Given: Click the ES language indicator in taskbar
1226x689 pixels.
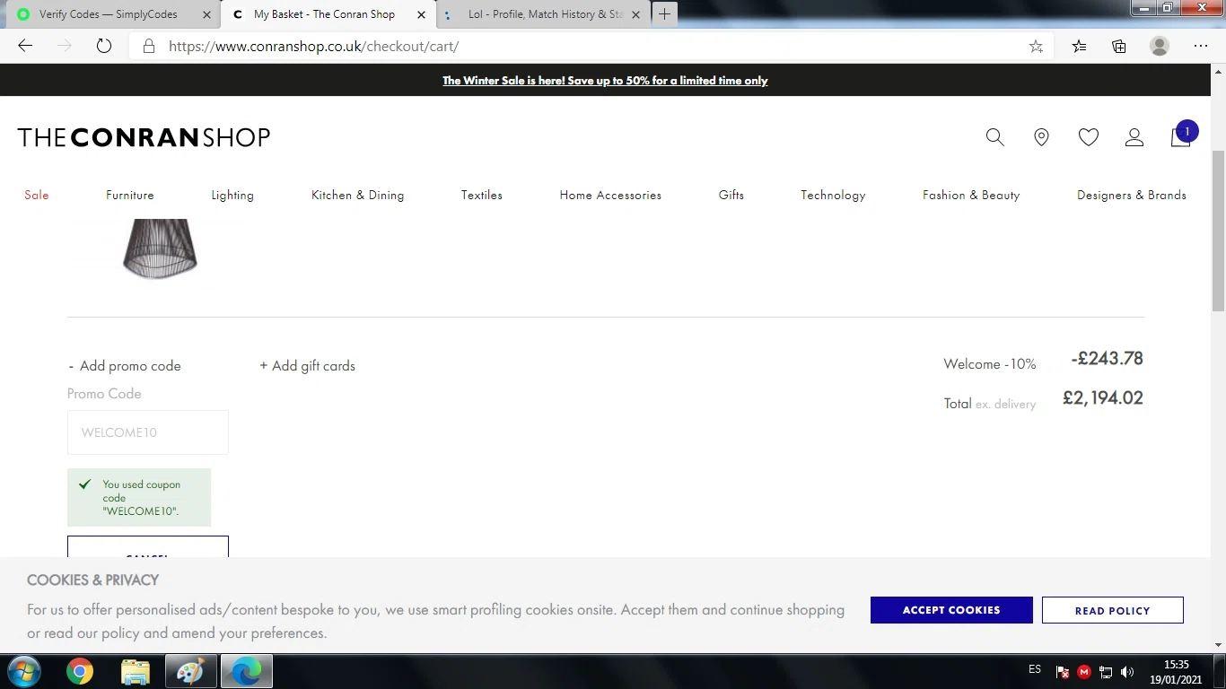Looking at the screenshot, I should [1035, 669].
